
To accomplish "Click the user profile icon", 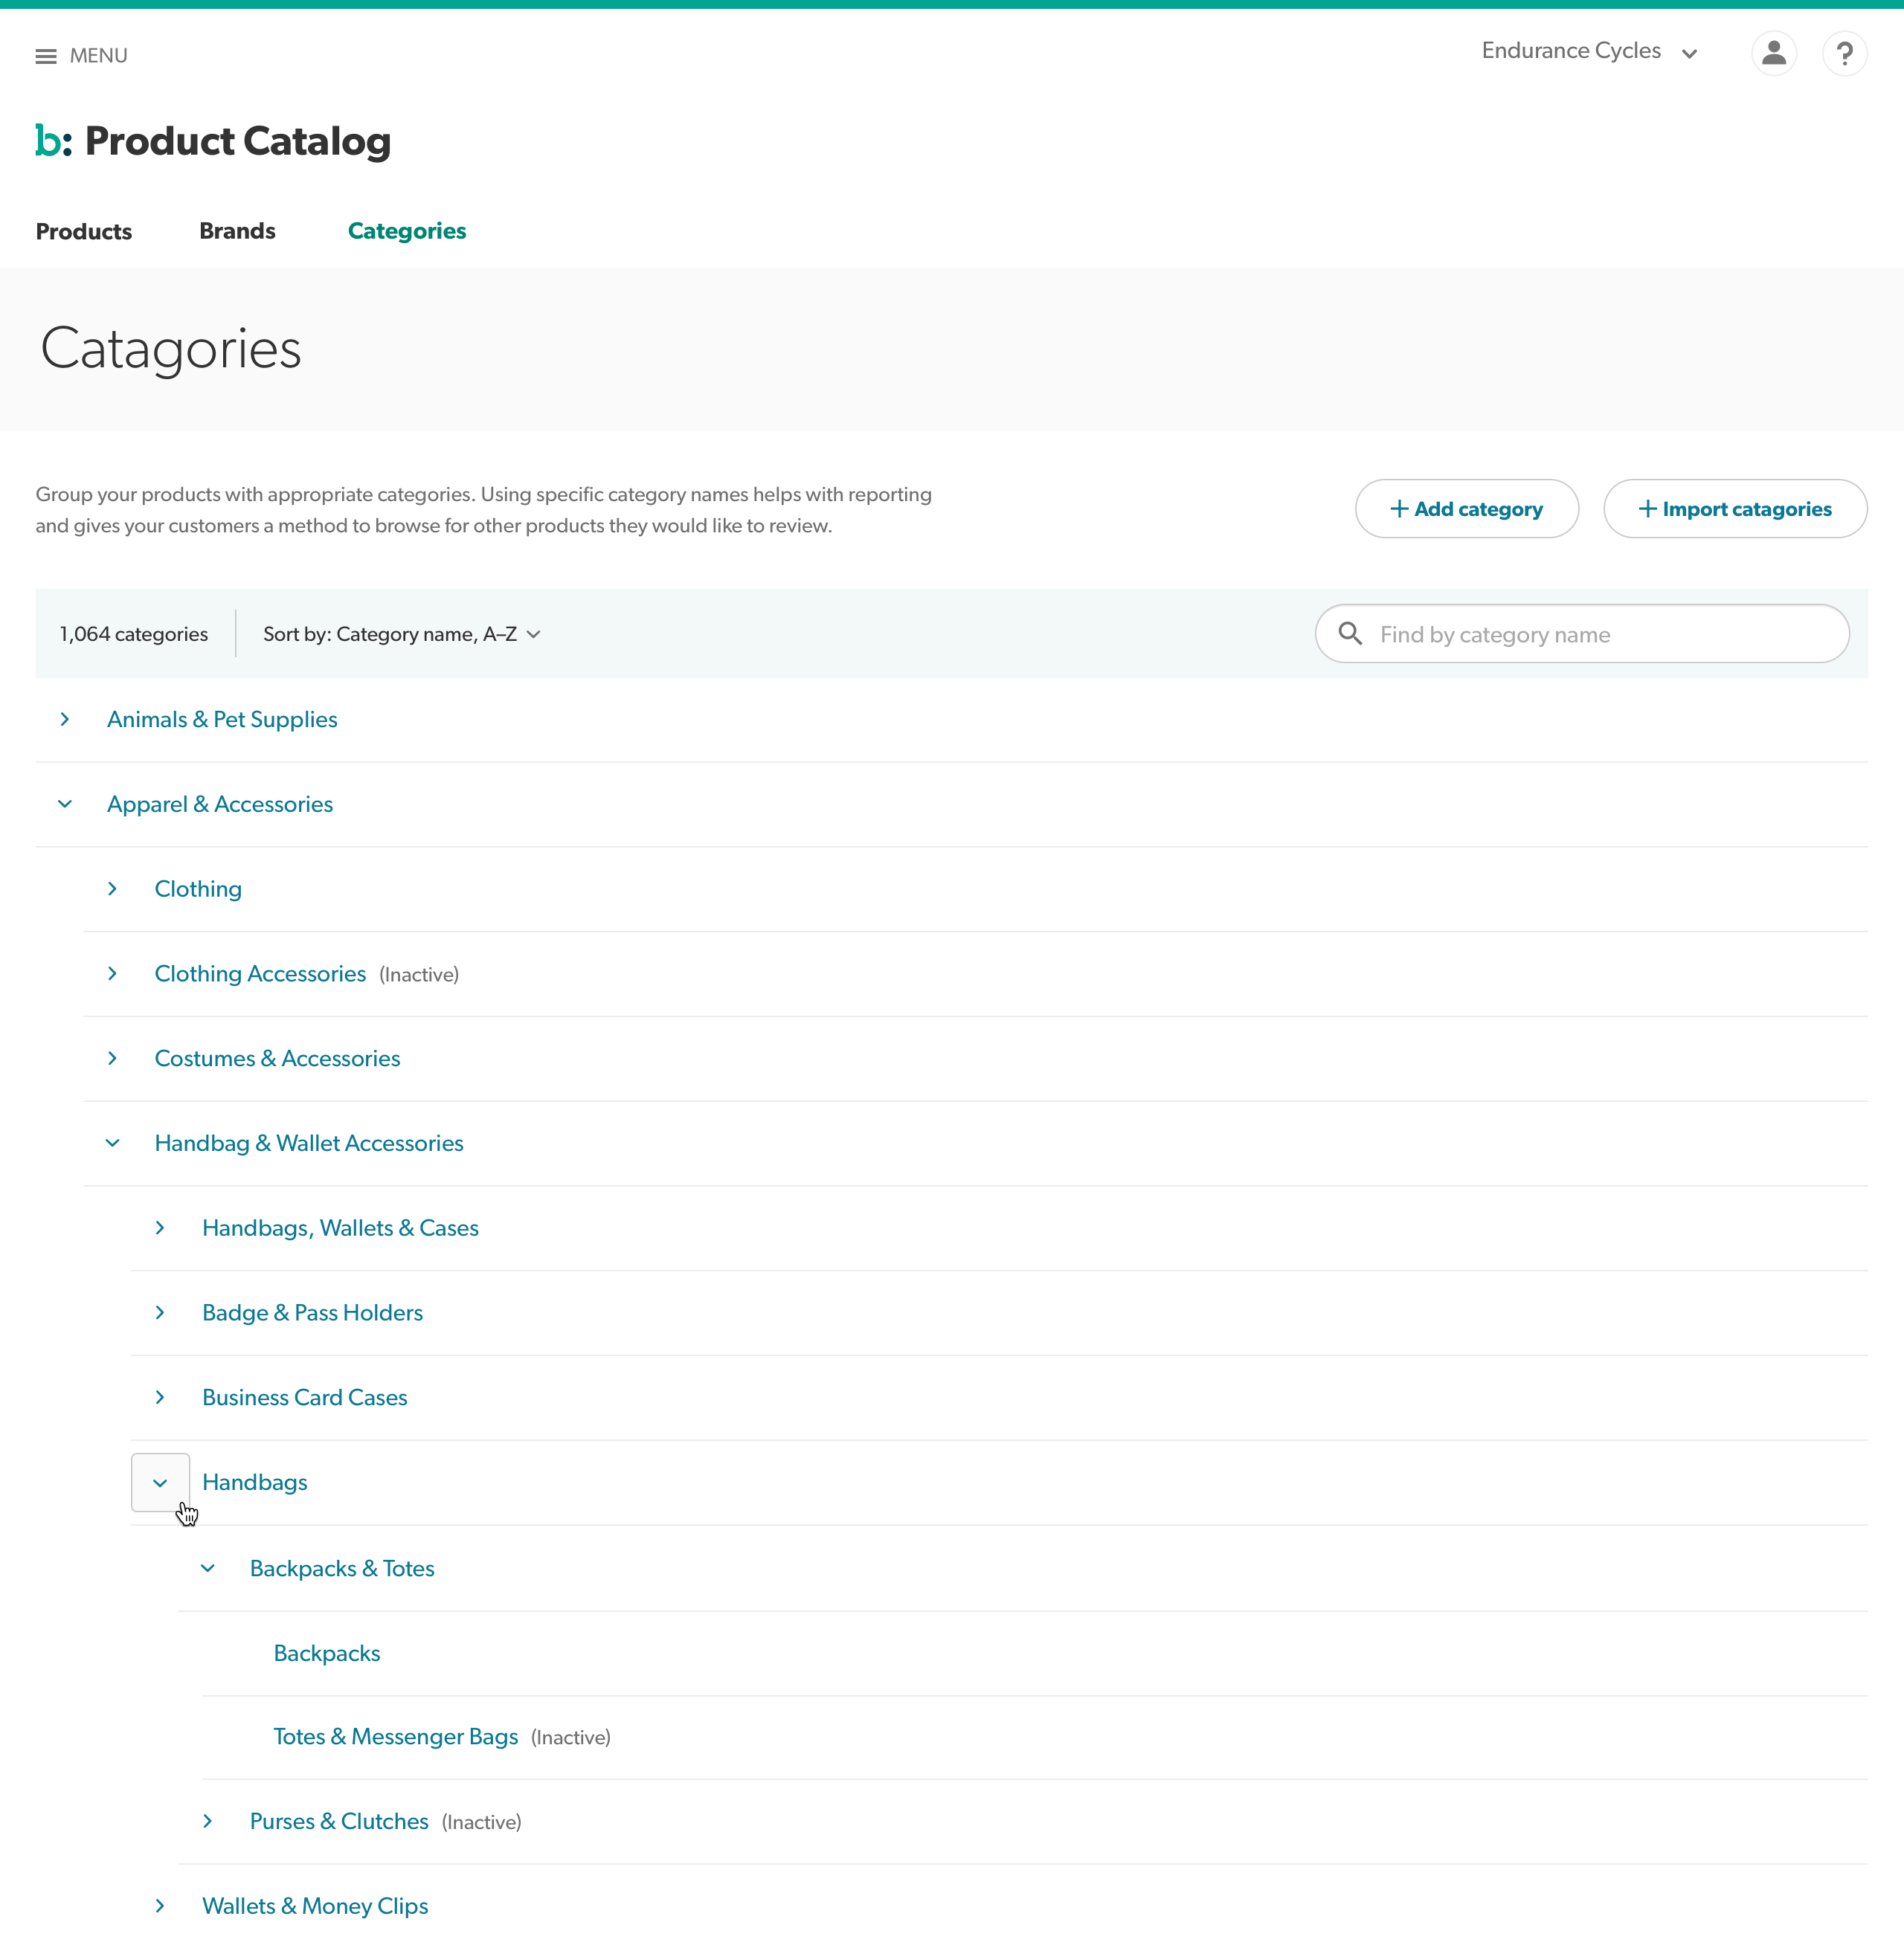I will coord(1774,53).
